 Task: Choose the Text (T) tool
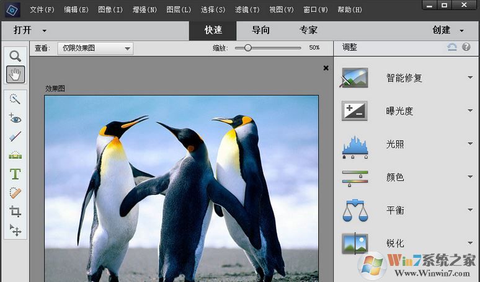tap(15, 174)
